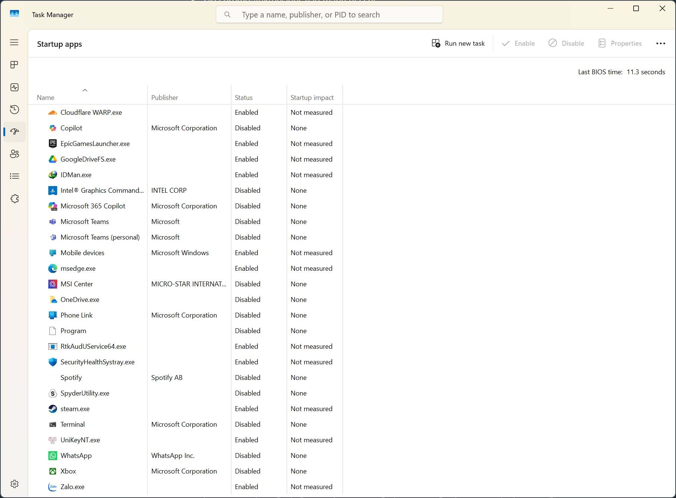The height and width of the screenshot is (498, 676).
Task: Open the App history page icon
Action: (x=14, y=109)
